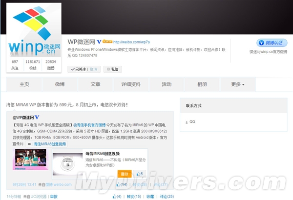This screenshot has height=200, width=293.
Task: Expand the 更多 dropdown menu
Action: [238, 84]
